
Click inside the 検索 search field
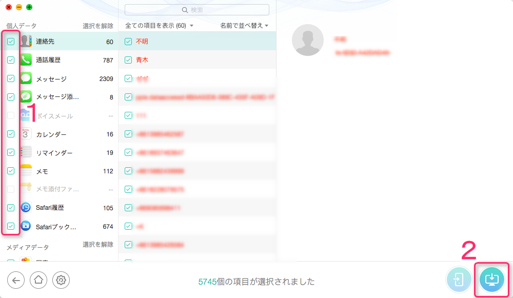197,10
